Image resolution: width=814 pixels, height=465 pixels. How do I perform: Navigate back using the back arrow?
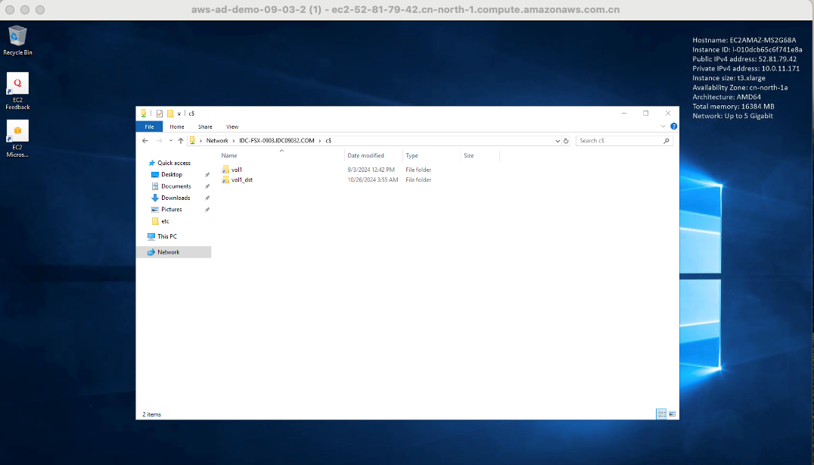pos(144,139)
